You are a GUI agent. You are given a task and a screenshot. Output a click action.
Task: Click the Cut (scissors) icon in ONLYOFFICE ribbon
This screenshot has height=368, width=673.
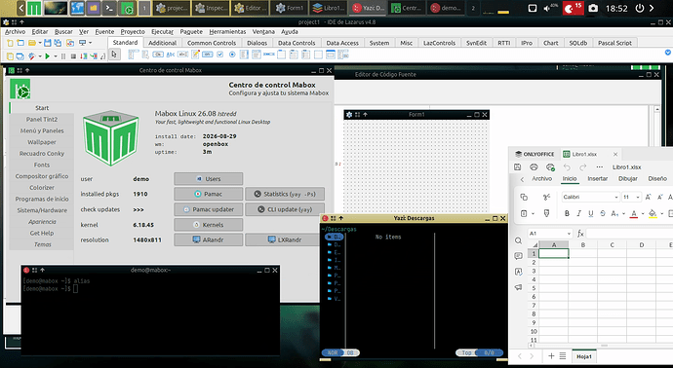(546, 197)
